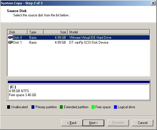Sort list by Size column header

pos(56,32)
